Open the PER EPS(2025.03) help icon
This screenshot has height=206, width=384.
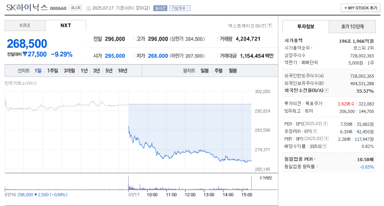point(325,124)
